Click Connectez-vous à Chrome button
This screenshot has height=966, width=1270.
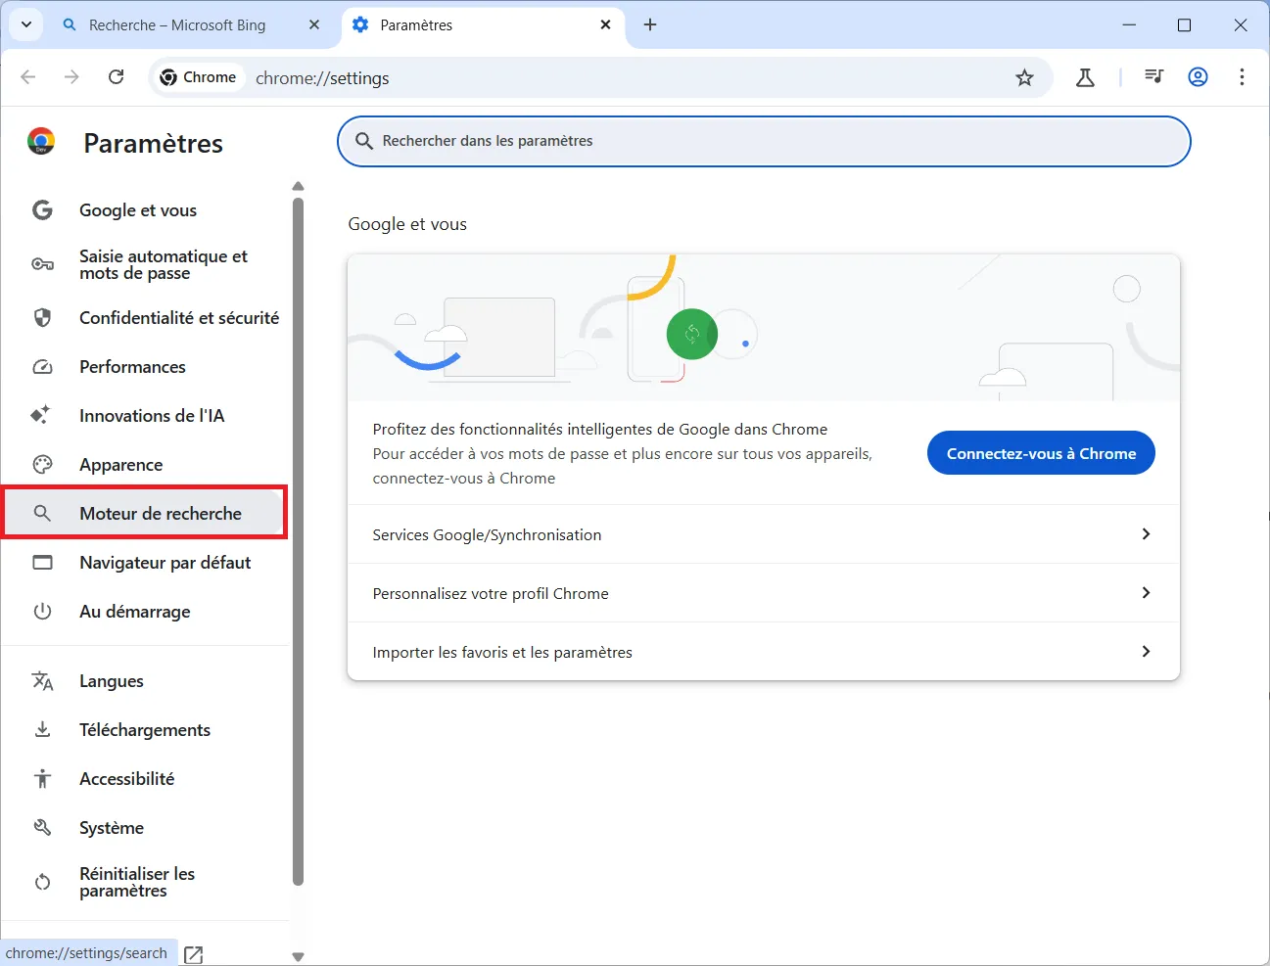(x=1041, y=453)
